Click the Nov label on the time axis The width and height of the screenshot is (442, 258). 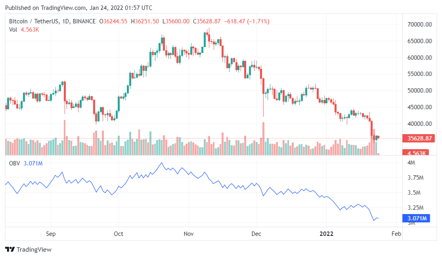pos(189,233)
